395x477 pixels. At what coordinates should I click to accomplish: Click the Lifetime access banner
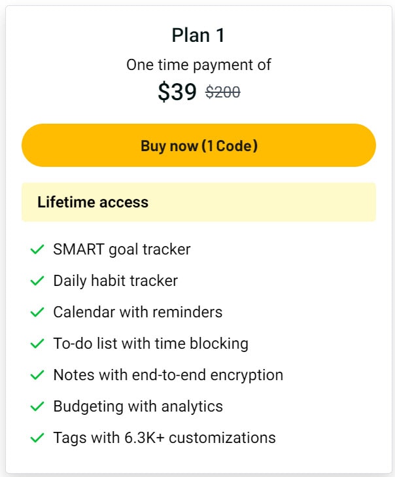pos(199,202)
